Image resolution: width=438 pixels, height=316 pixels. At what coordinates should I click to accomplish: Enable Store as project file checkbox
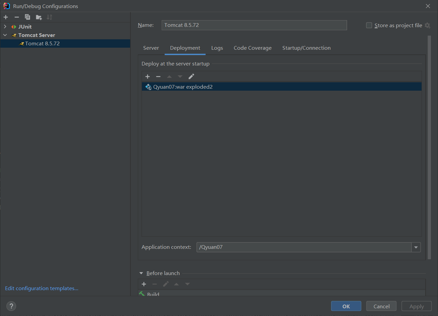[369, 26]
